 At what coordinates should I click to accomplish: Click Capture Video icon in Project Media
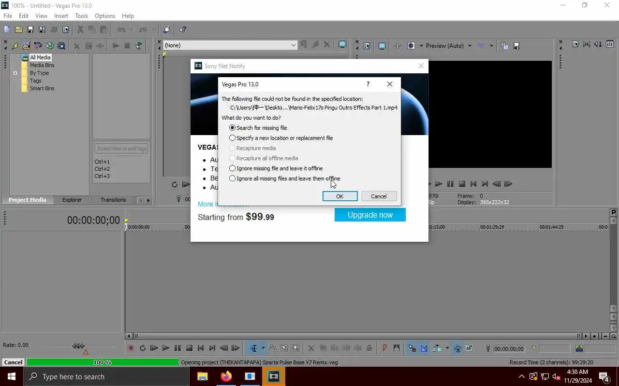[x=26, y=46]
